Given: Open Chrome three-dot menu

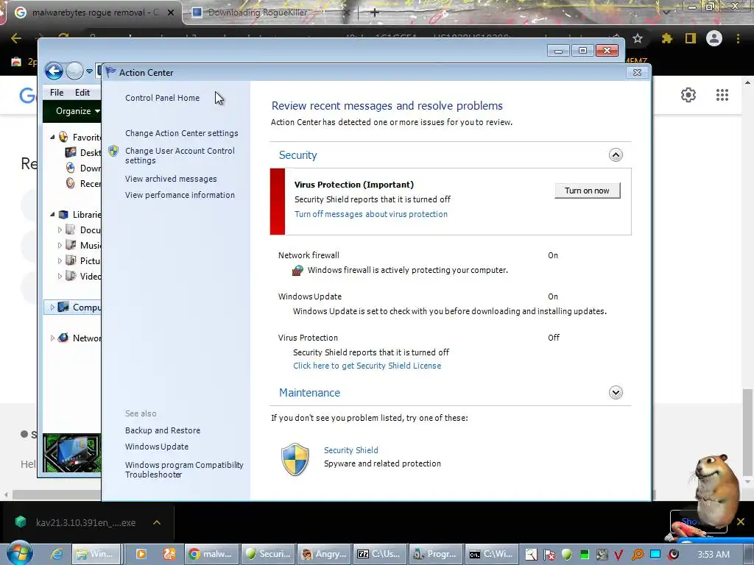Looking at the screenshot, I should 738,38.
